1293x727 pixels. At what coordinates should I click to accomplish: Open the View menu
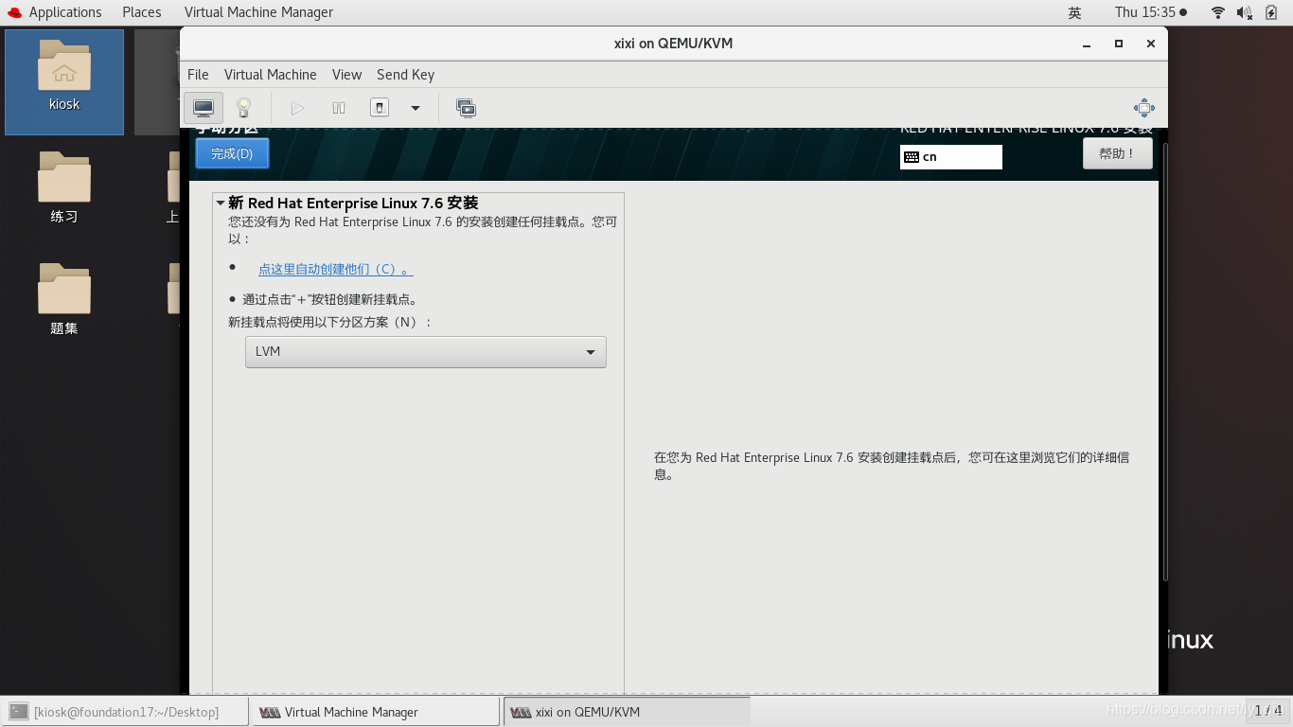tap(346, 74)
